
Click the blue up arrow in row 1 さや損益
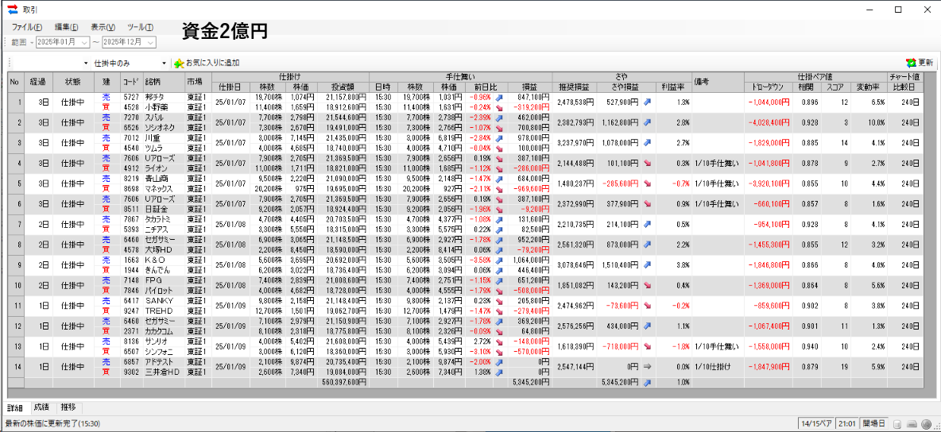(x=648, y=102)
